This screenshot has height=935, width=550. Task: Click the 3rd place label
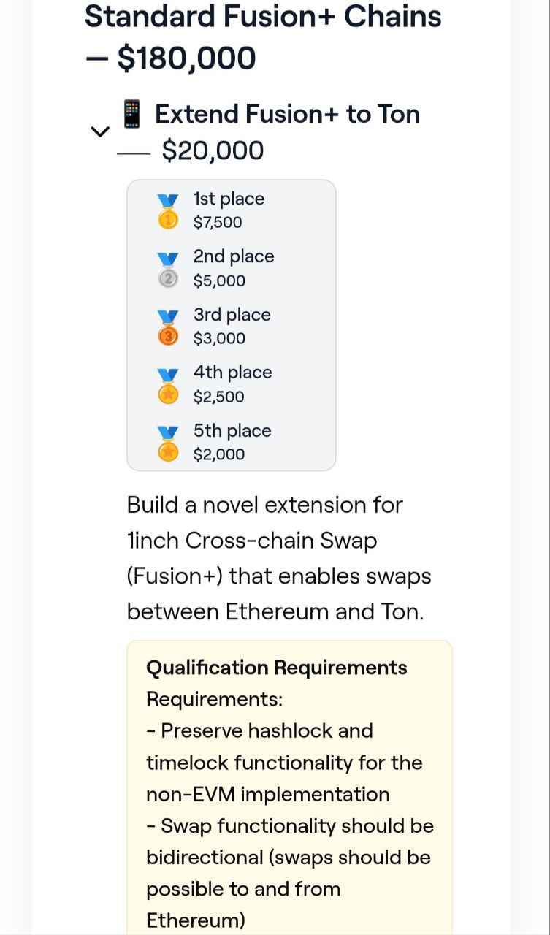[x=232, y=315]
